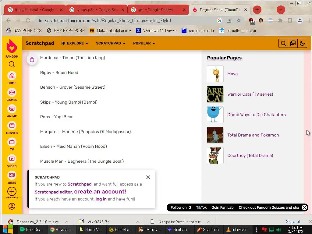Click the log in link
The image size is (312, 234).
point(101,199)
